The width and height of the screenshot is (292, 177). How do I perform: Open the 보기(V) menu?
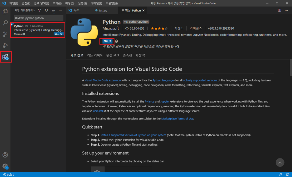tap(57, 3)
